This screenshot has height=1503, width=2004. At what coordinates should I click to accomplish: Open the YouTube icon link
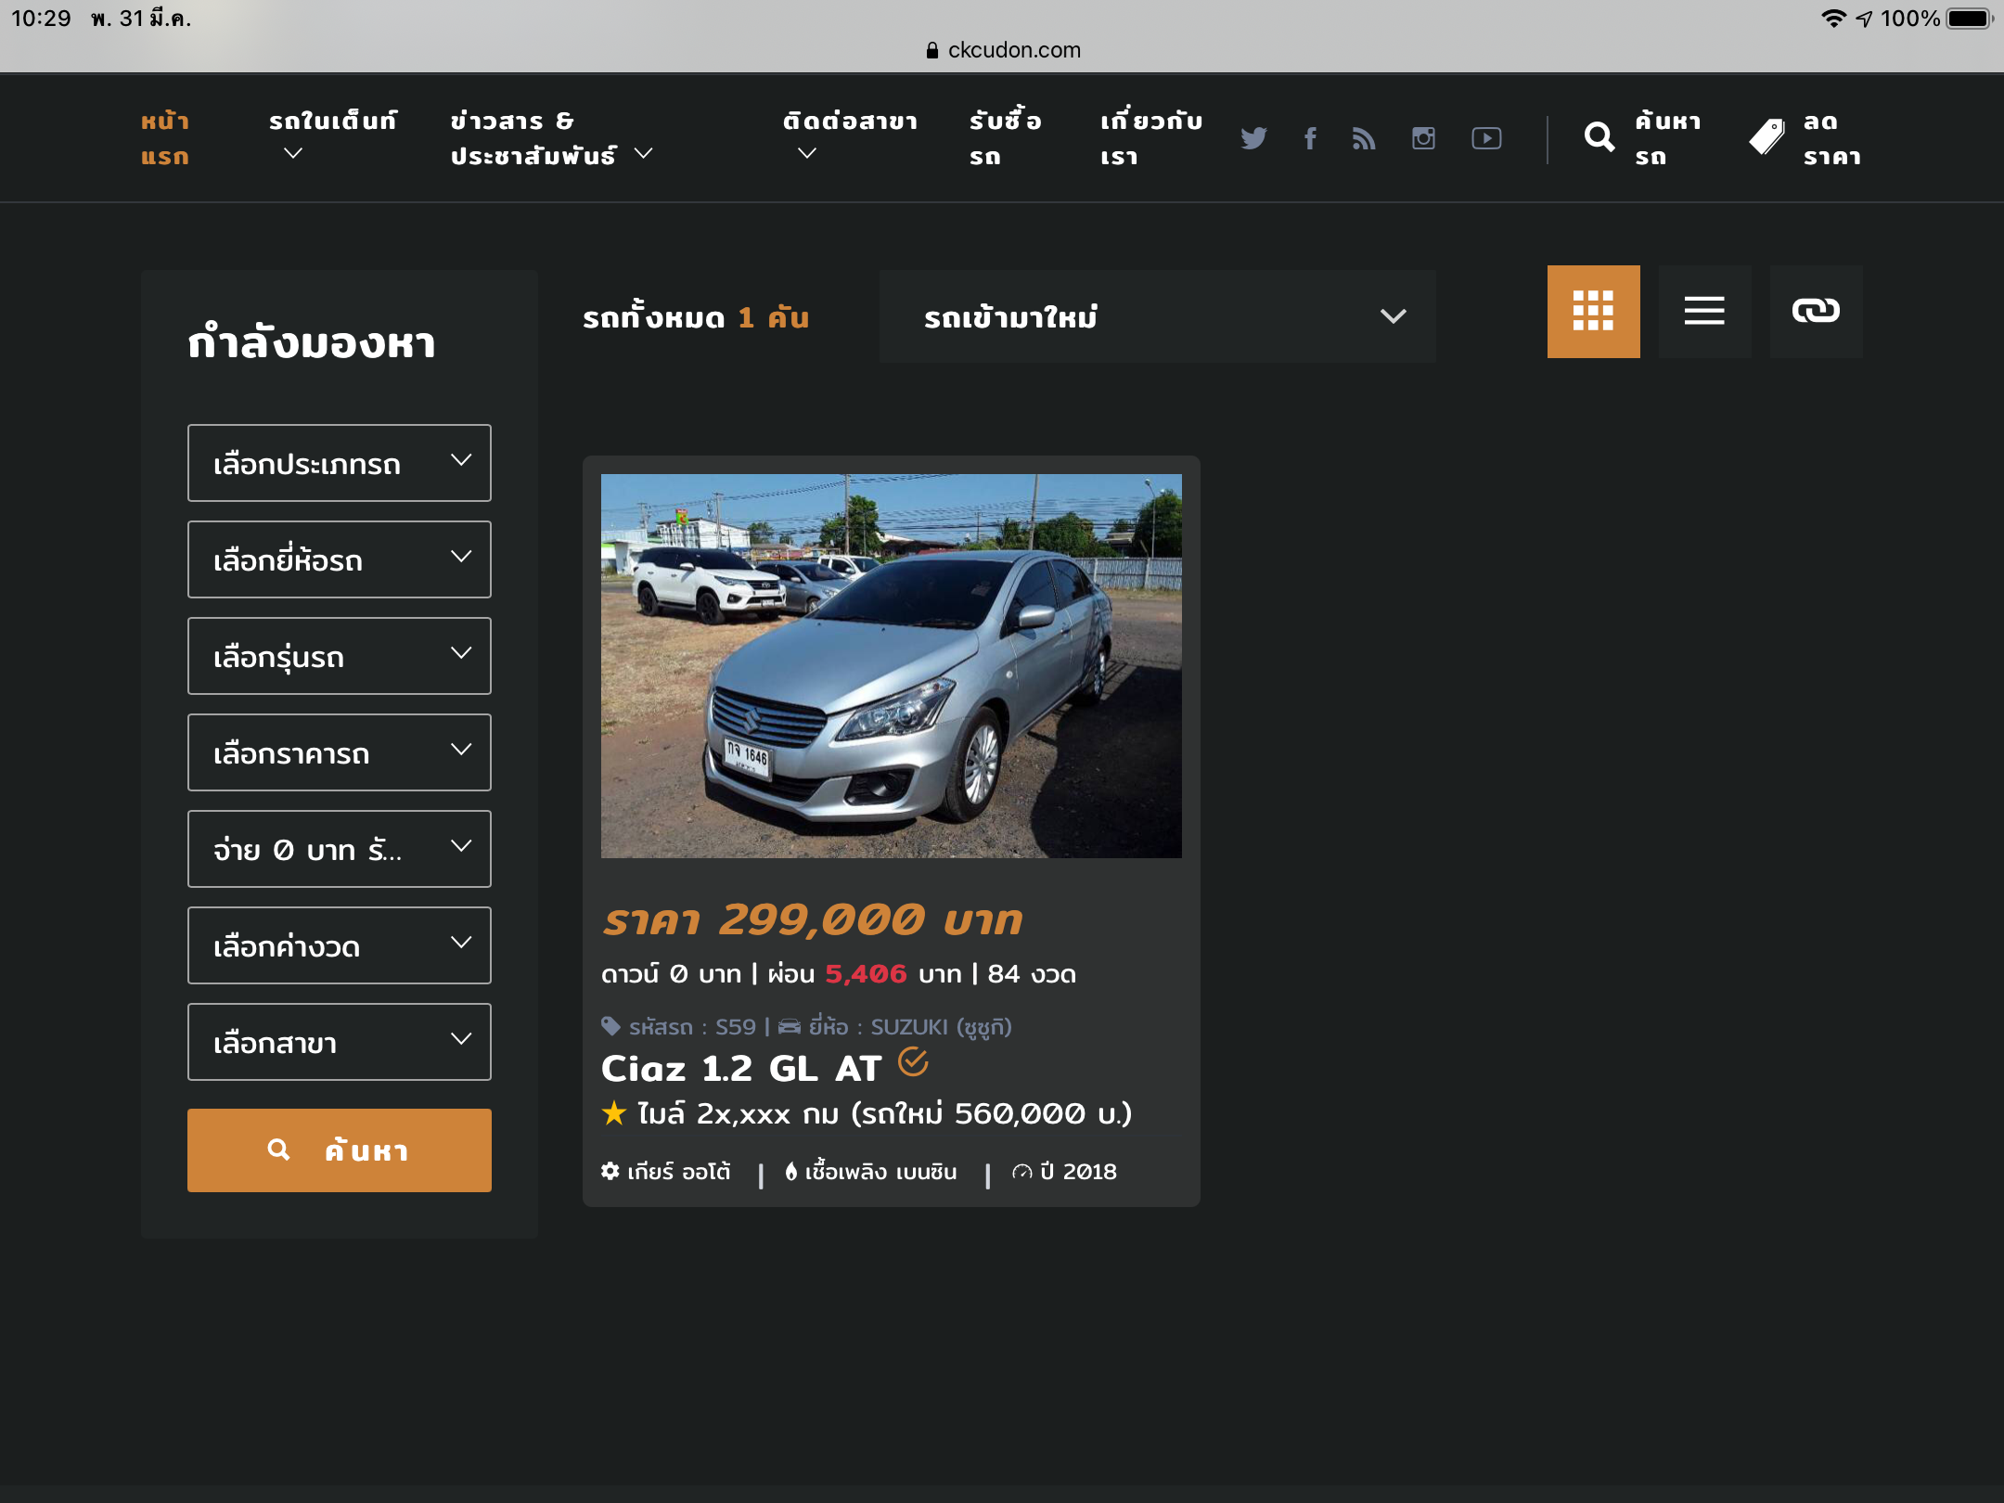point(1486,138)
